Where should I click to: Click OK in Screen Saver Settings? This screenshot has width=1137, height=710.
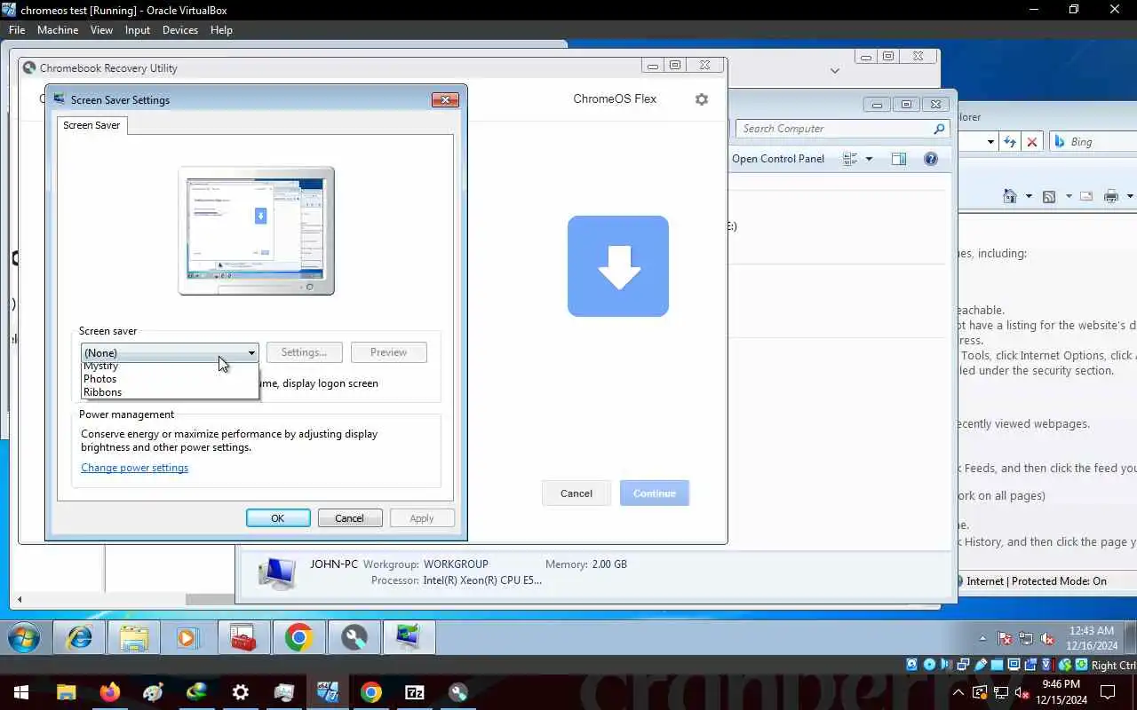[278, 518]
